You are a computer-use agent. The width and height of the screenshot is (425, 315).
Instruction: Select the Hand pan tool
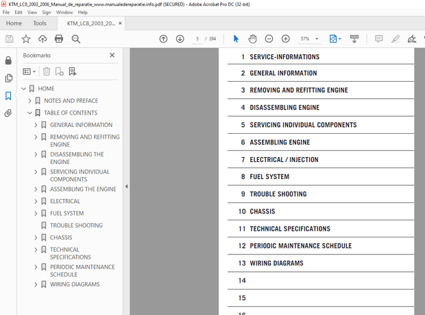point(252,39)
